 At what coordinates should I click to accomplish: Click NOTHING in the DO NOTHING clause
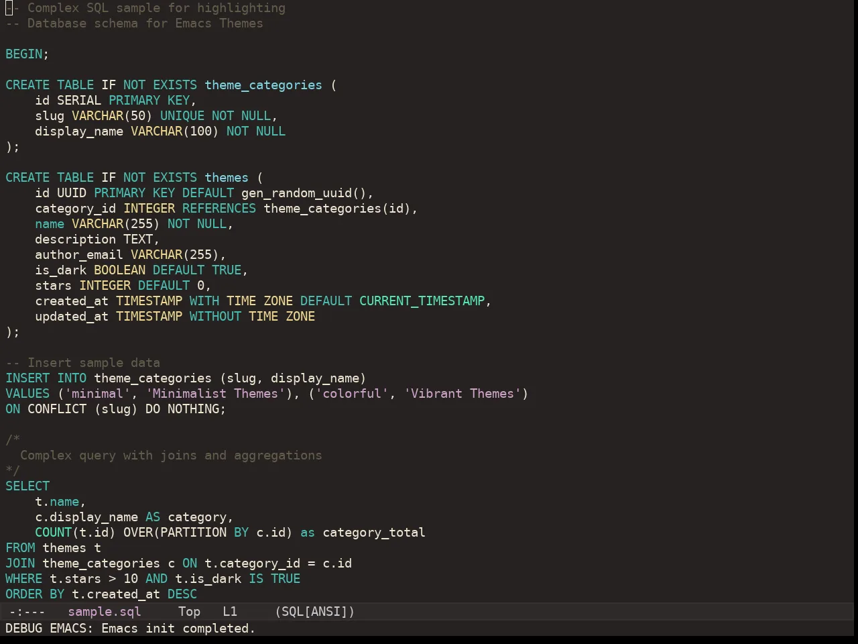click(x=193, y=409)
